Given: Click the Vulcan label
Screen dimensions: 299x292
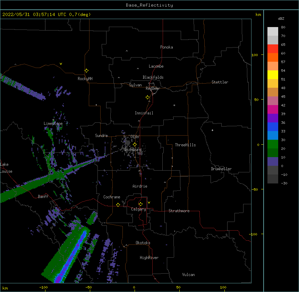Looking at the screenshot, I should 188,275.
